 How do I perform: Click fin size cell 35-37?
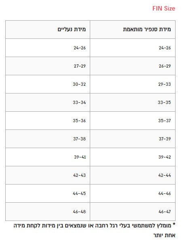133,121
